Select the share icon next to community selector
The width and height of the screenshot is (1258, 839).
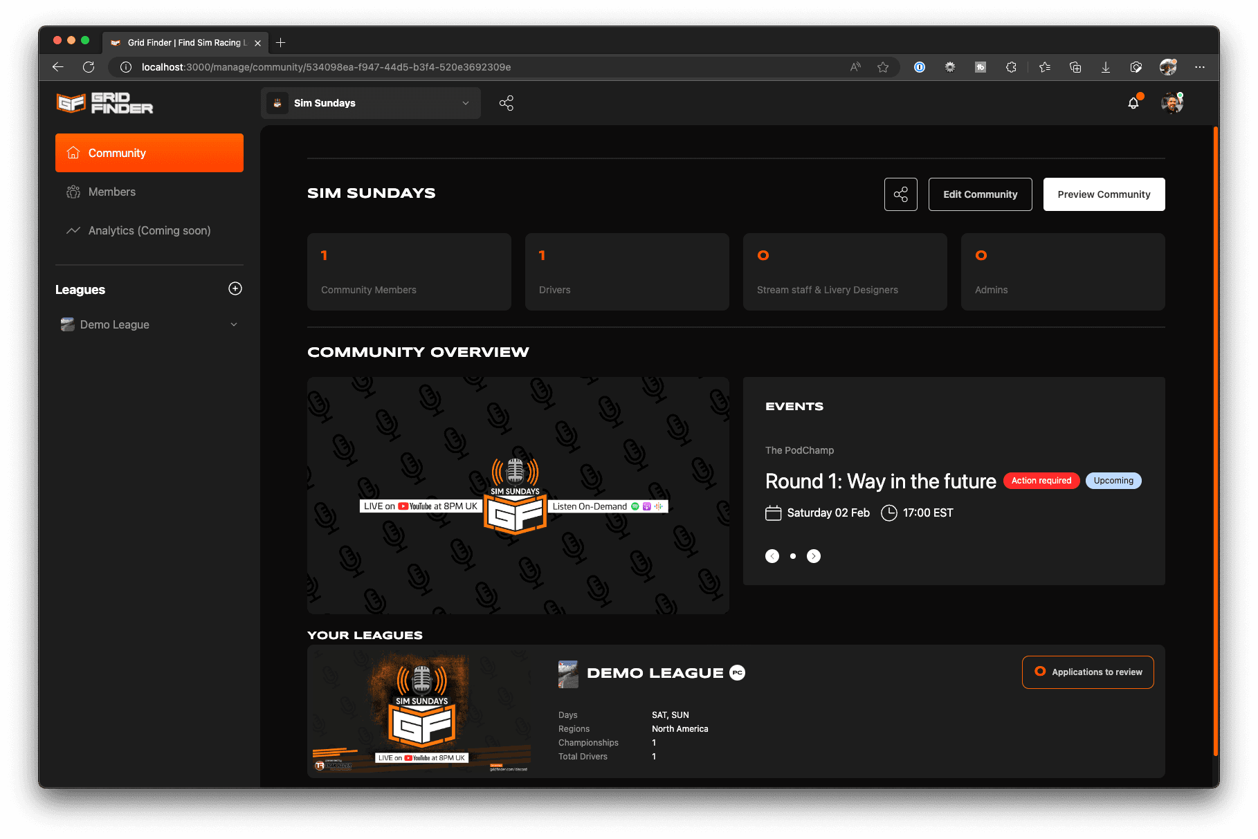click(507, 102)
